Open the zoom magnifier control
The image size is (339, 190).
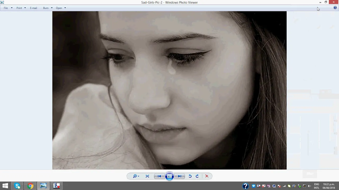click(136, 176)
